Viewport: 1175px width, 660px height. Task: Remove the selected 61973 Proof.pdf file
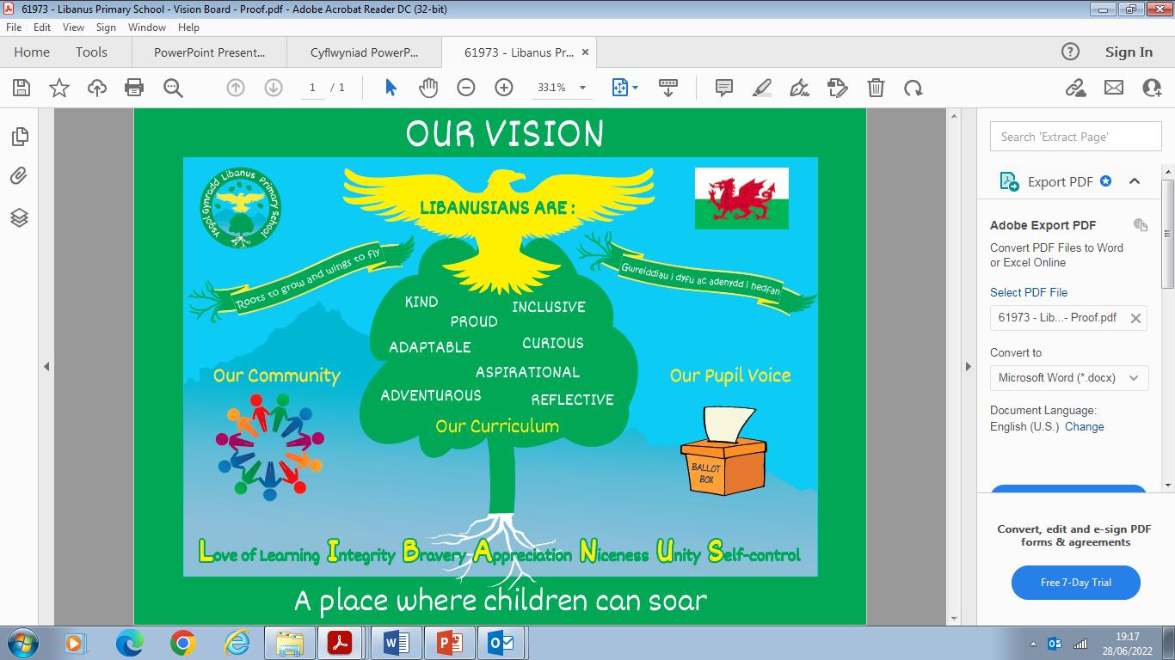(1135, 318)
